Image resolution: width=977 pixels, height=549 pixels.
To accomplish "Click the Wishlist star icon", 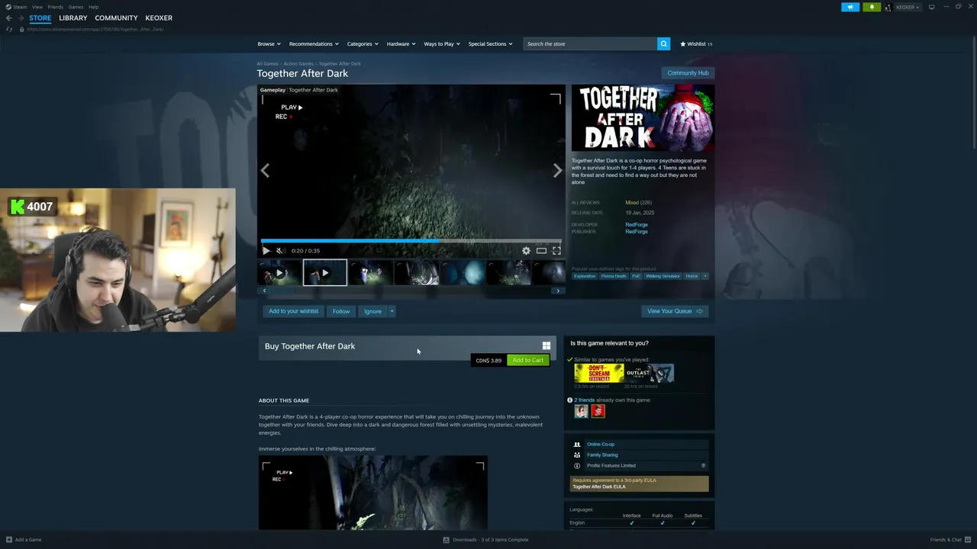I will tap(683, 43).
